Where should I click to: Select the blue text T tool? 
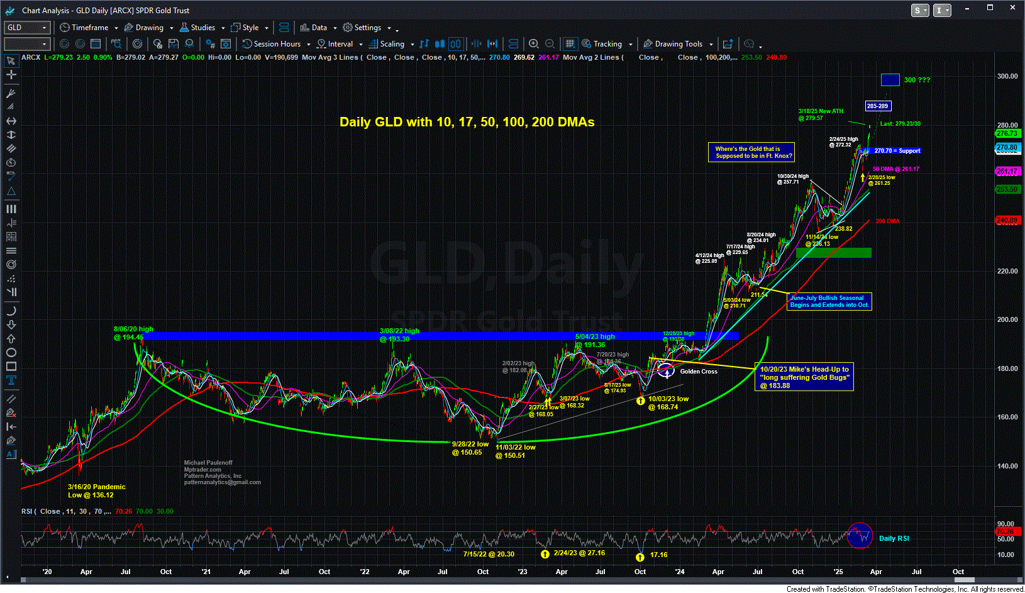coord(11,380)
